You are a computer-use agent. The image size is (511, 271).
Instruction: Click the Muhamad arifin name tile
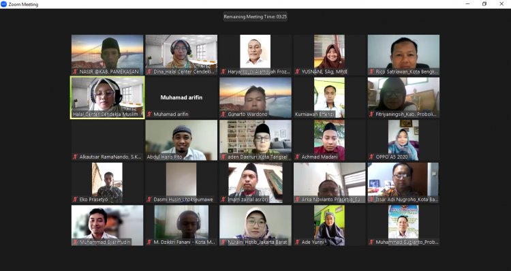point(181,97)
